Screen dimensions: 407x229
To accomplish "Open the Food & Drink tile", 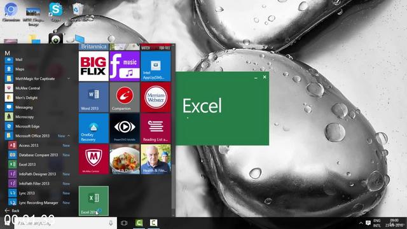I will point(125,159).
